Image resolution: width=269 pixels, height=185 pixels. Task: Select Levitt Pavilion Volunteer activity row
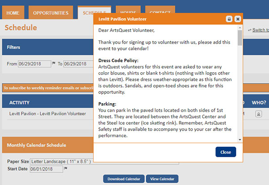pyautogui.click(x=48, y=114)
